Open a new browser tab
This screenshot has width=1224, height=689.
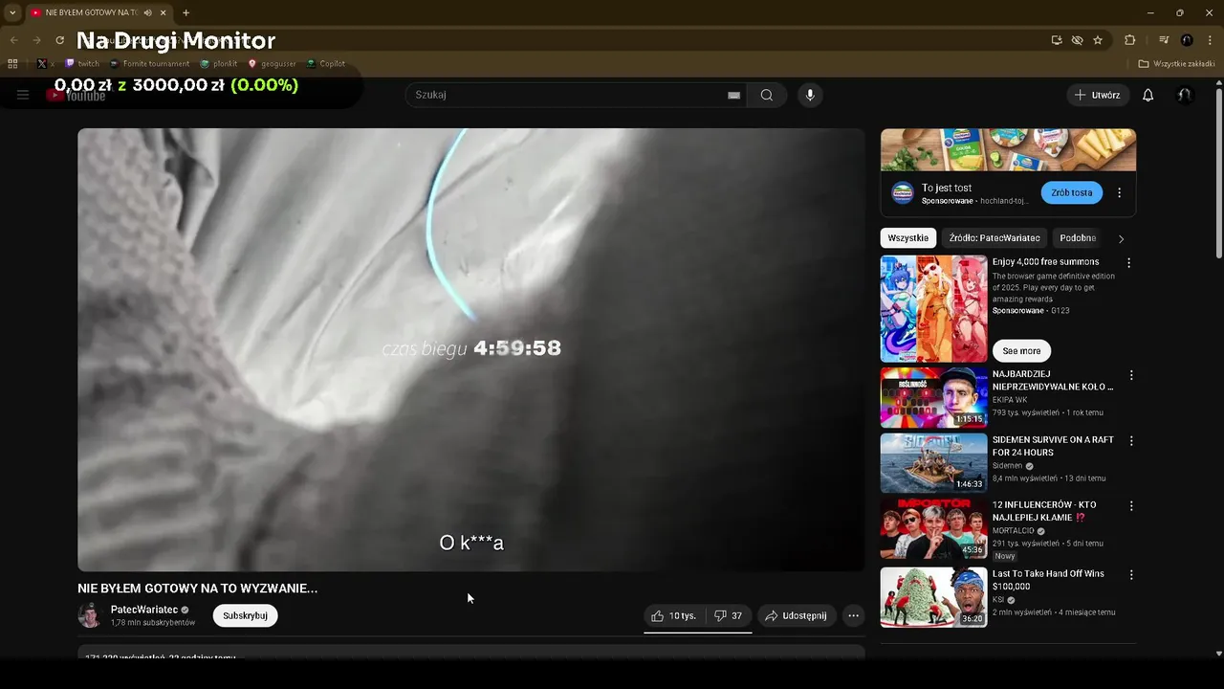(186, 12)
